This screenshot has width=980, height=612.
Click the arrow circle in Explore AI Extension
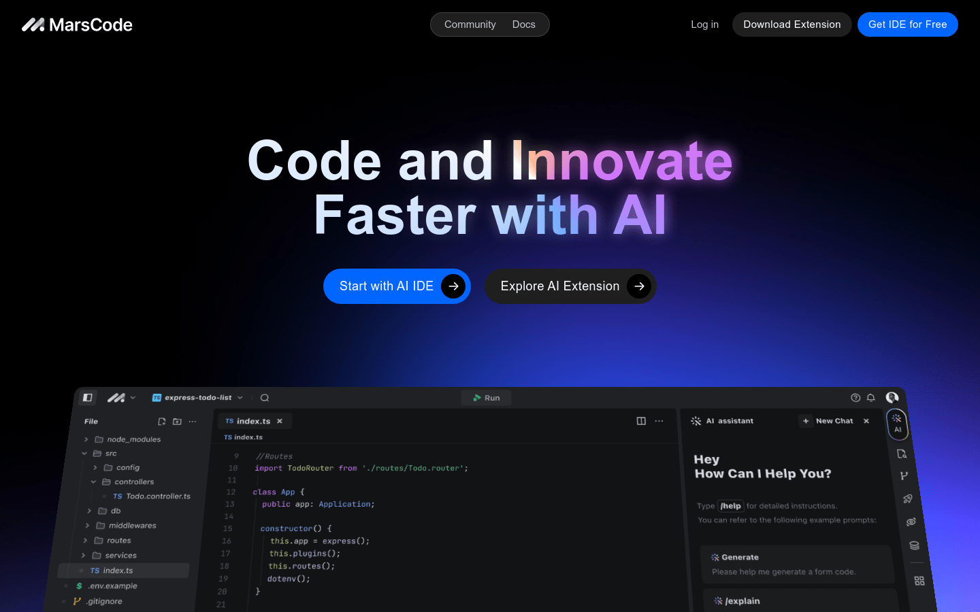click(639, 286)
